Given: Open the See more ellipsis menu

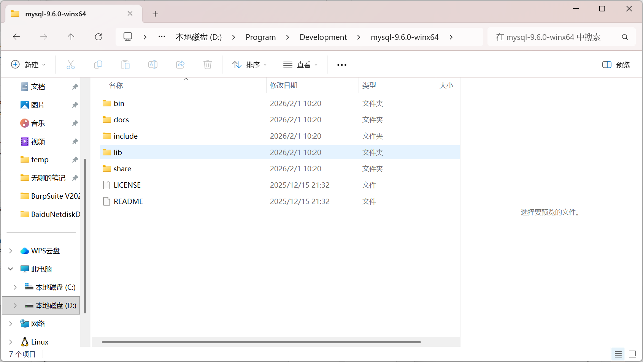Looking at the screenshot, I should pyautogui.click(x=342, y=65).
